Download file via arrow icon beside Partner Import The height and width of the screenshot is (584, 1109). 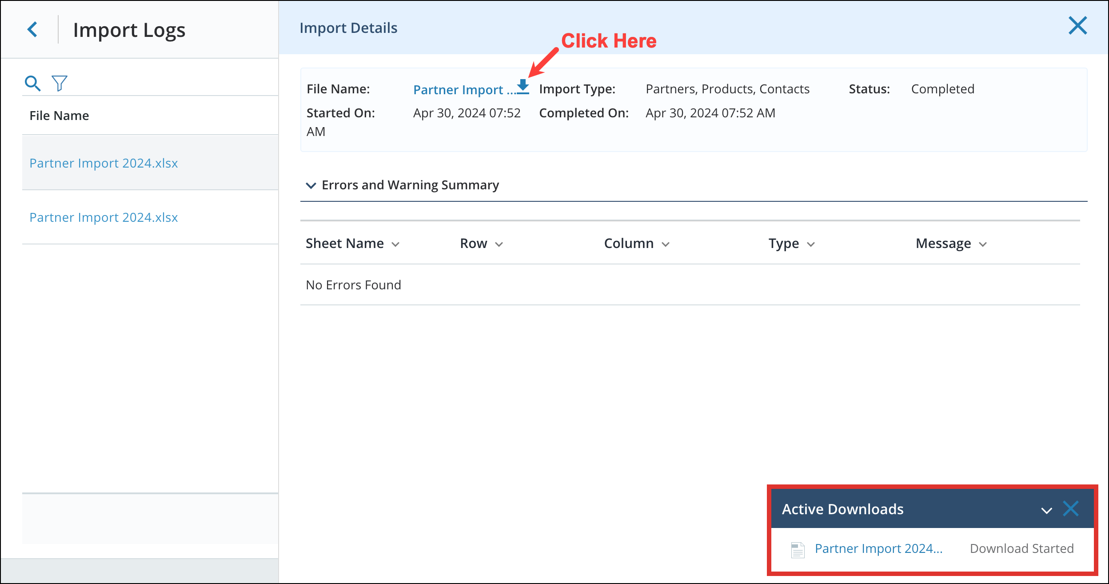(523, 87)
